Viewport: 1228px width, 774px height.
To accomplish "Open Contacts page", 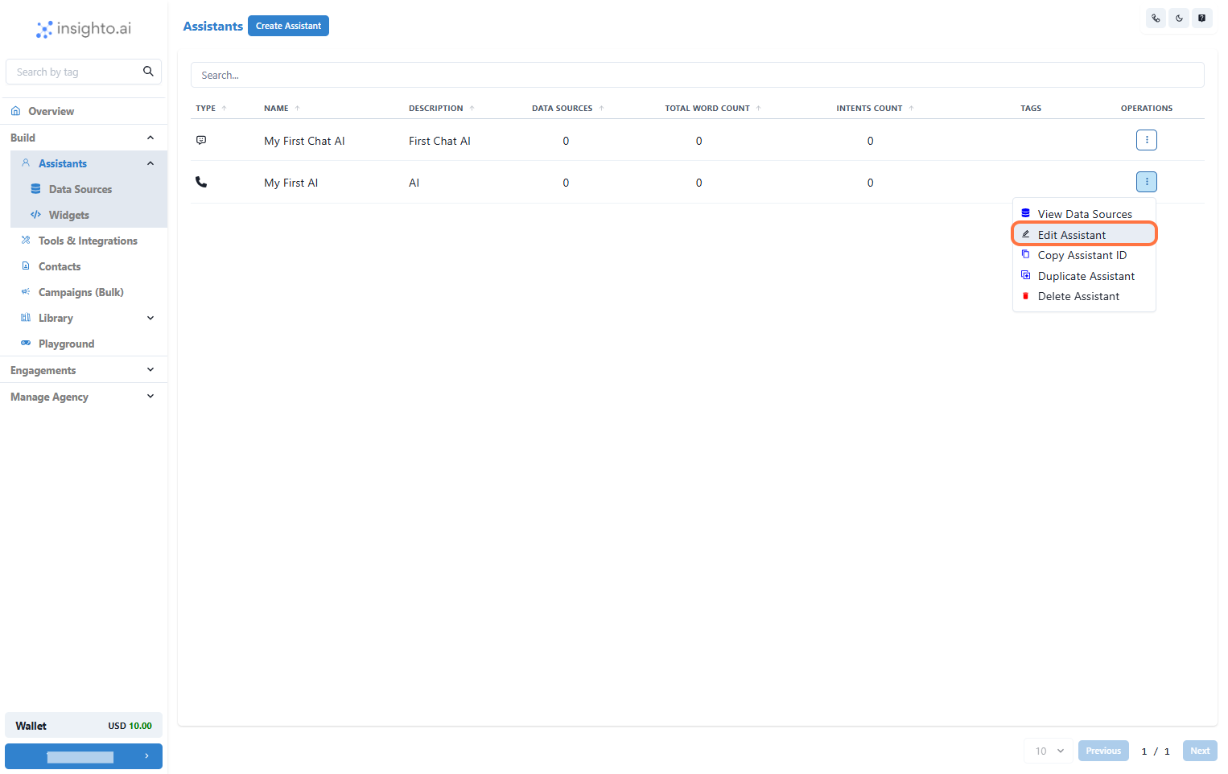I will (x=60, y=266).
